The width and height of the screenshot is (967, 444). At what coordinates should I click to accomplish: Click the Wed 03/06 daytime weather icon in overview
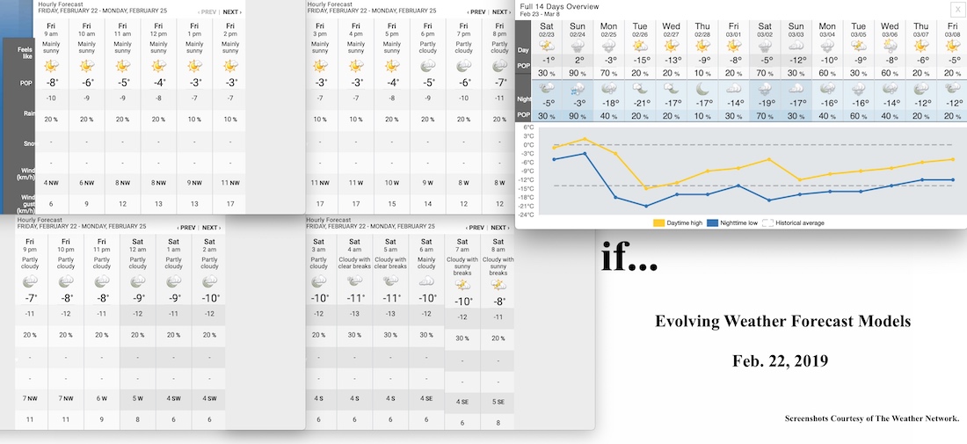[890, 46]
